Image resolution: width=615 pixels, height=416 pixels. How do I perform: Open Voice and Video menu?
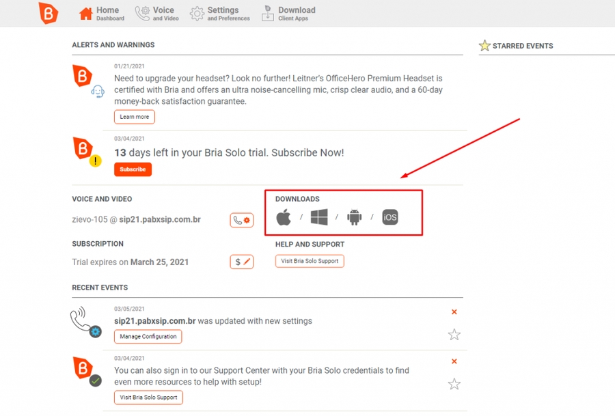pos(157,14)
